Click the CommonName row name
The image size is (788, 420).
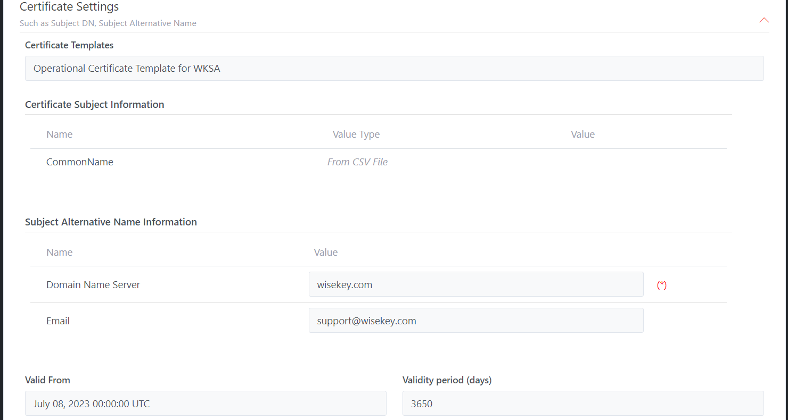point(80,162)
